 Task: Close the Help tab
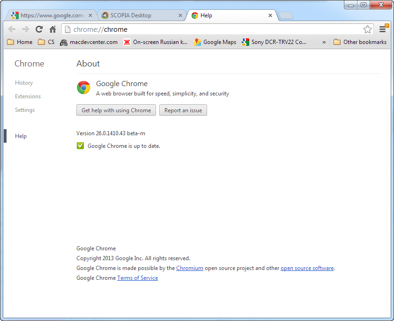(270, 15)
